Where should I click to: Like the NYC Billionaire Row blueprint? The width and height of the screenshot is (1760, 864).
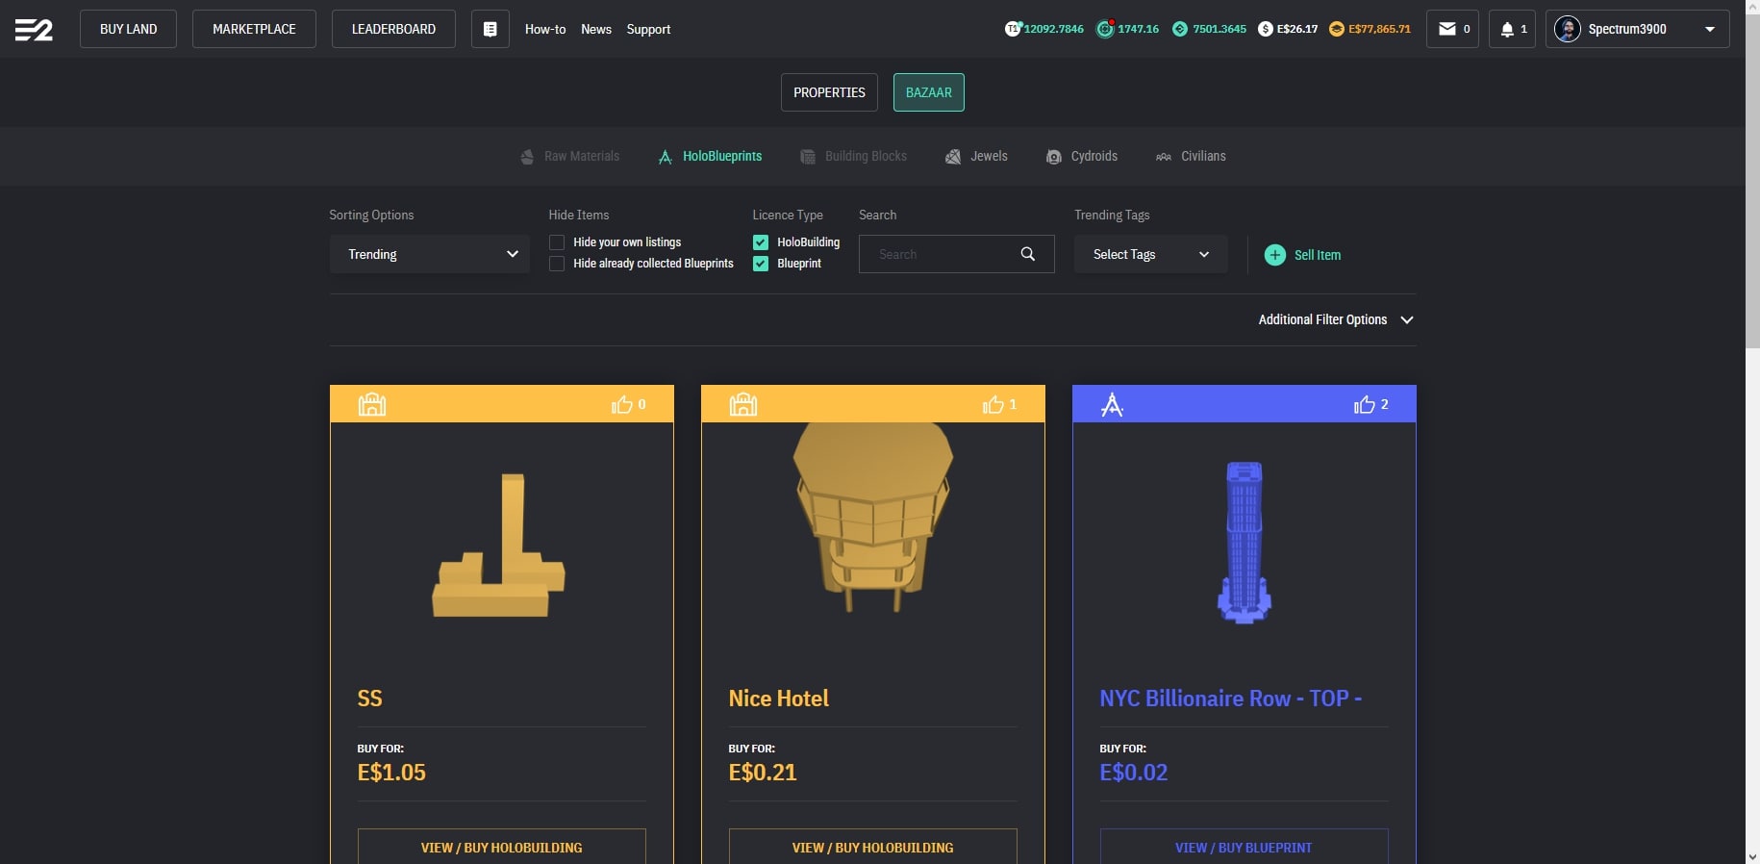tap(1364, 405)
